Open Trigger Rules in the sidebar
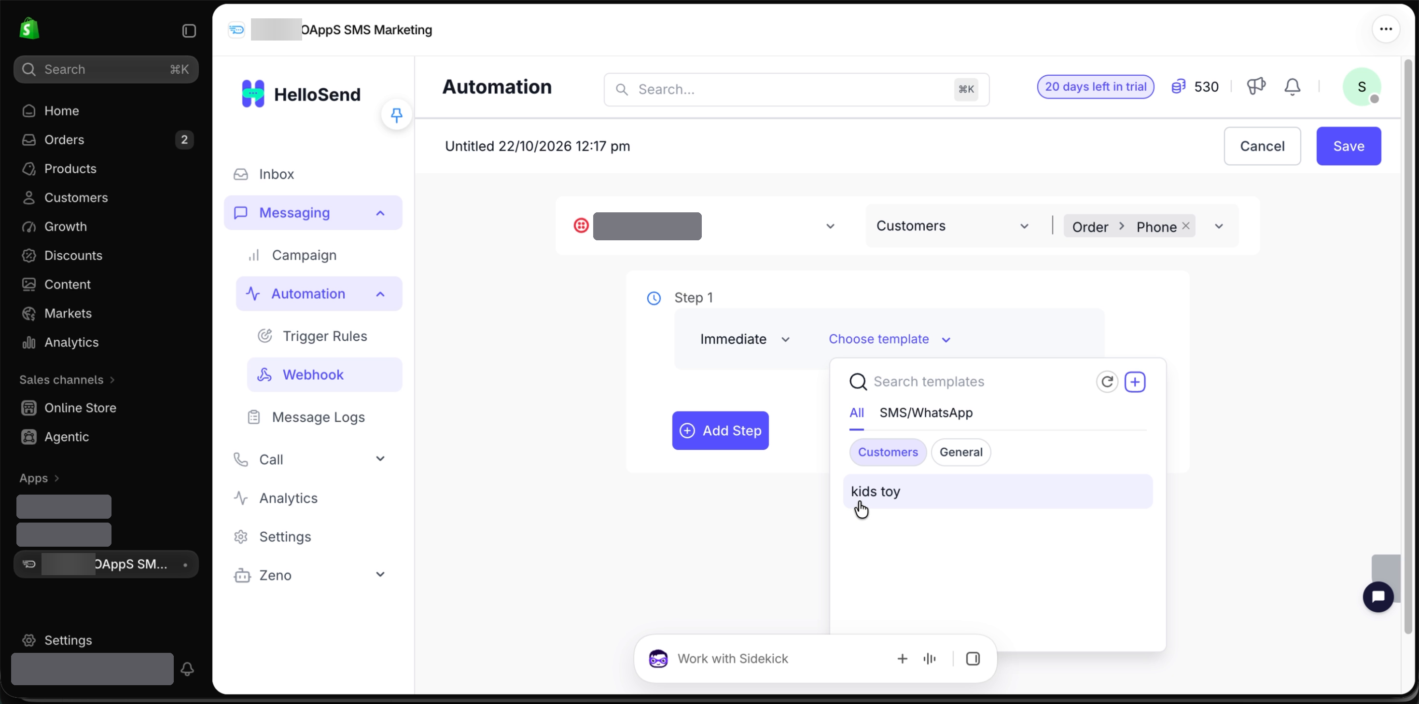Viewport: 1419px width, 704px height. [324, 336]
